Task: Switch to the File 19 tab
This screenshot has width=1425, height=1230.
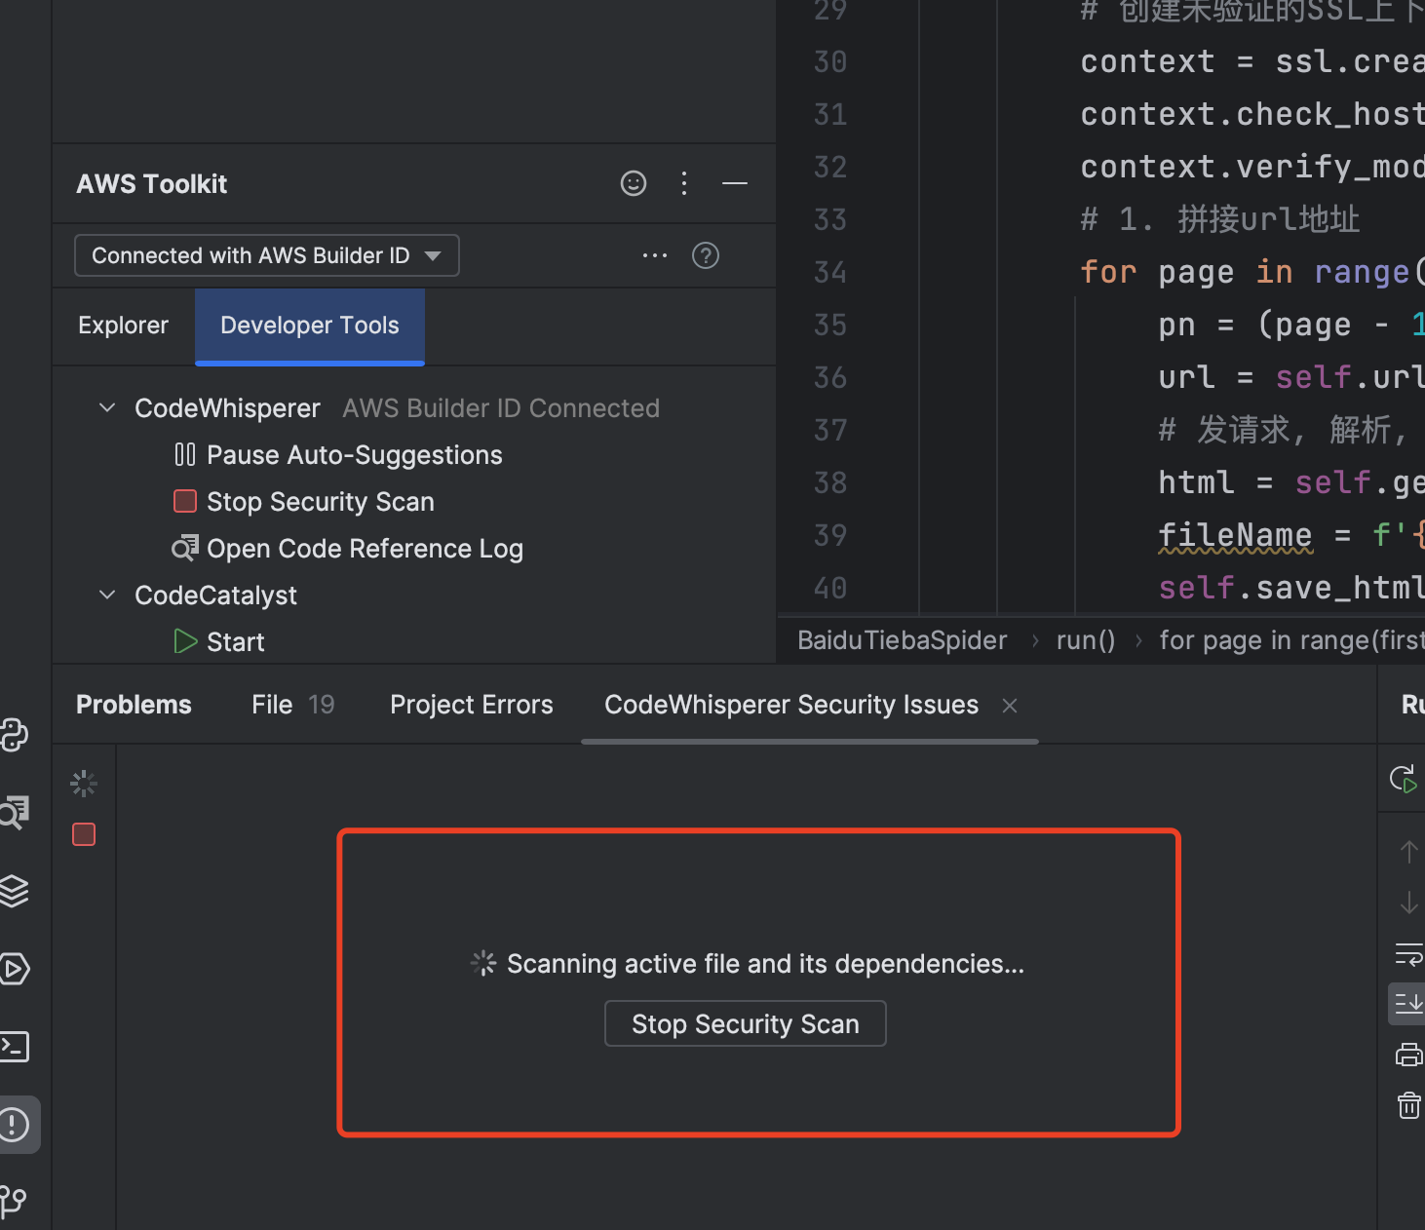Action: click(x=292, y=705)
